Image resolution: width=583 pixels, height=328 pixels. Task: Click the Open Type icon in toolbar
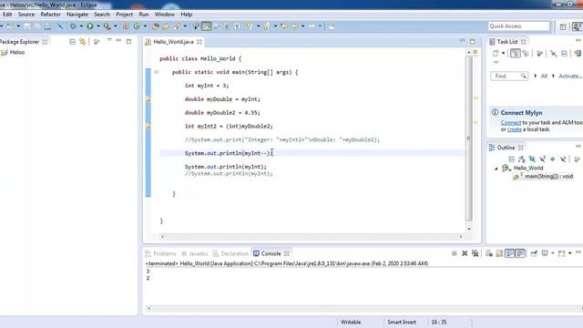click(x=156, y=26)
